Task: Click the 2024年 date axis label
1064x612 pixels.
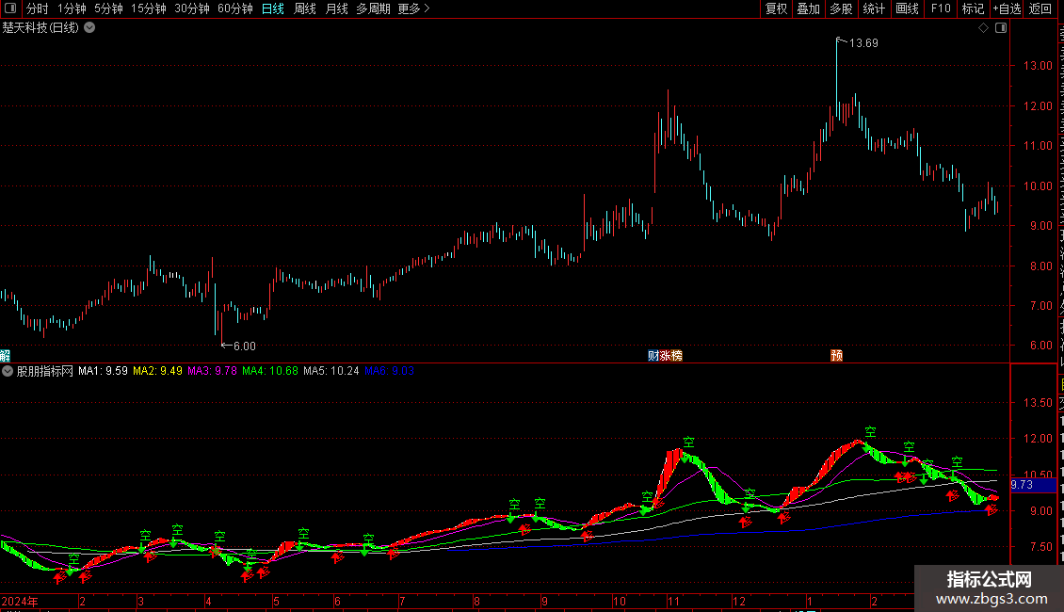Action: point(20,601)
